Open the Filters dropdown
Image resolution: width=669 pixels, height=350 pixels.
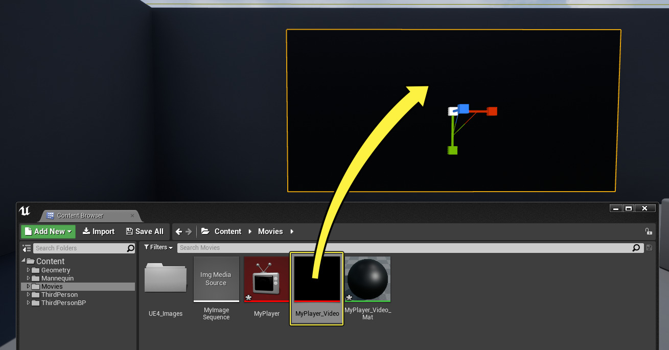click(158, 247)
